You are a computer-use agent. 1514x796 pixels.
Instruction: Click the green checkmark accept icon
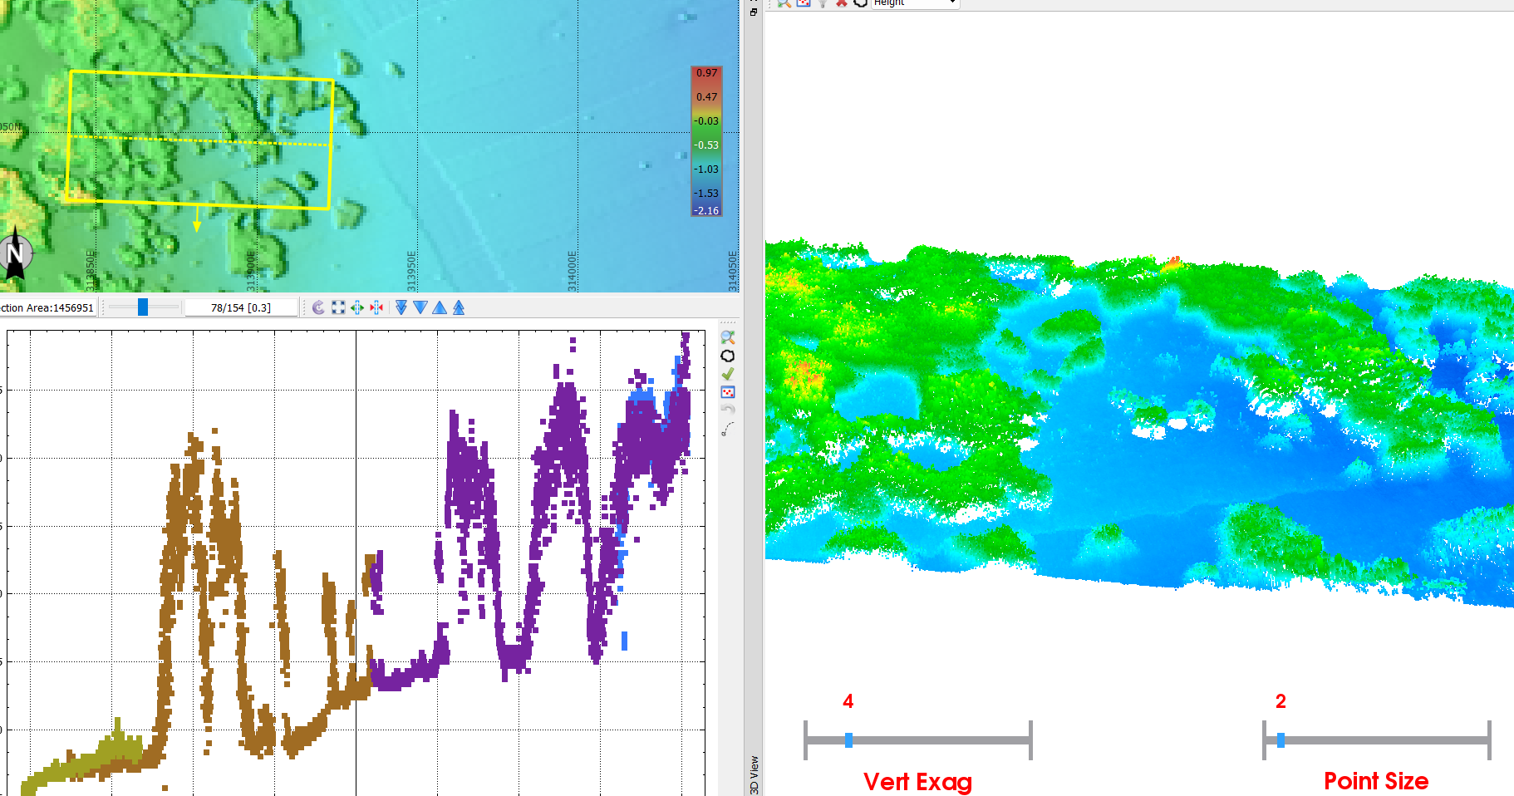(728, 374)
